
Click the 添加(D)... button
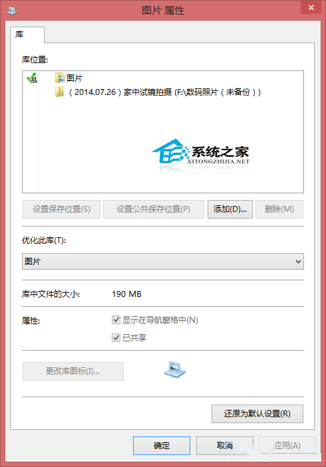tap(230, 209)
